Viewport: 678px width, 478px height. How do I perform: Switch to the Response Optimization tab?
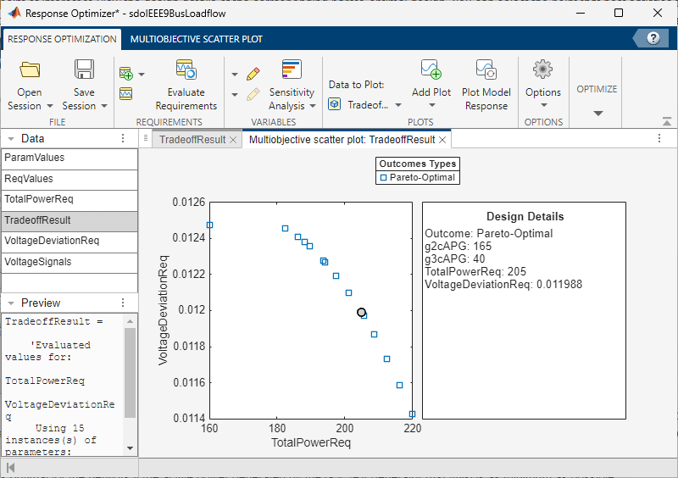coord(62,39)
